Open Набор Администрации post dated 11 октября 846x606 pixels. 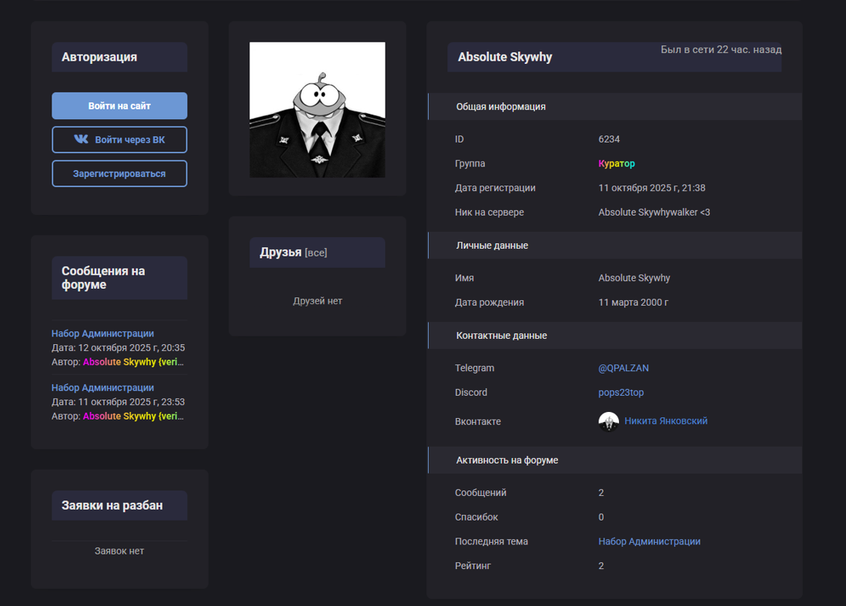pyautogui.click(x=102, y=387)
